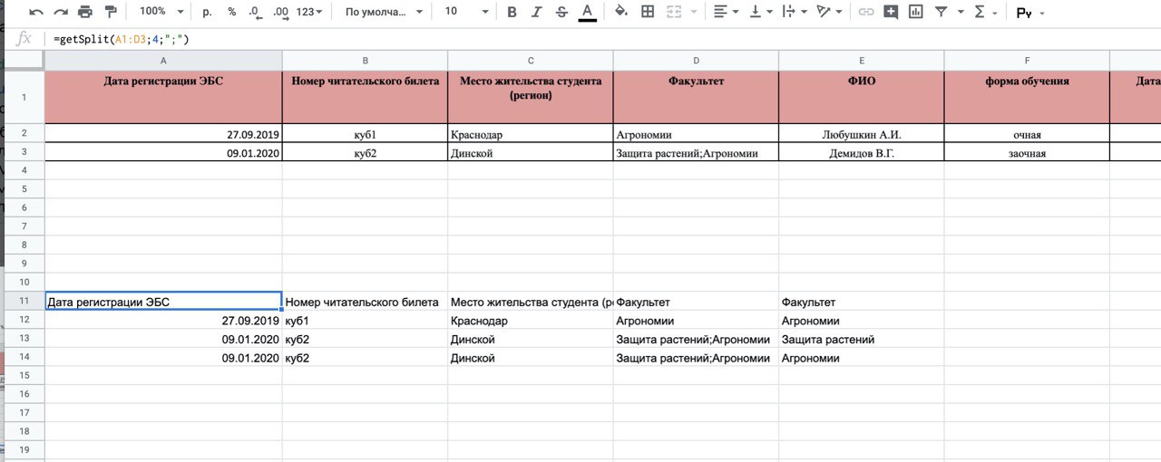Select cell 'Агрономии' in row 2
The width and height of the screenshot is (1161, 462).
pyautogui.click(x=696, y=134)
